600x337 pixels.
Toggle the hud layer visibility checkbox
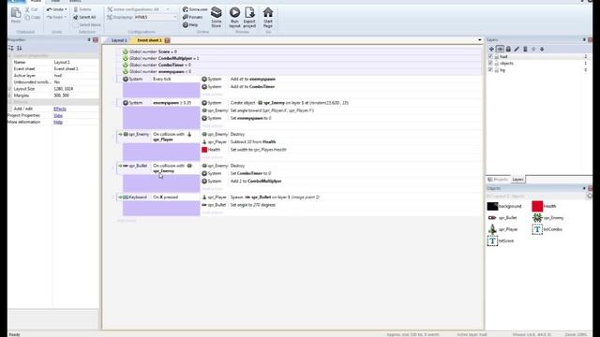[490, 56]
